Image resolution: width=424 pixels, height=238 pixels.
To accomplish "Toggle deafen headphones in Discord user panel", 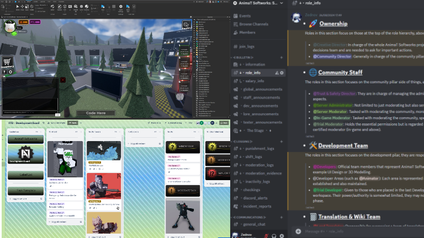I will tap(273, 234).
